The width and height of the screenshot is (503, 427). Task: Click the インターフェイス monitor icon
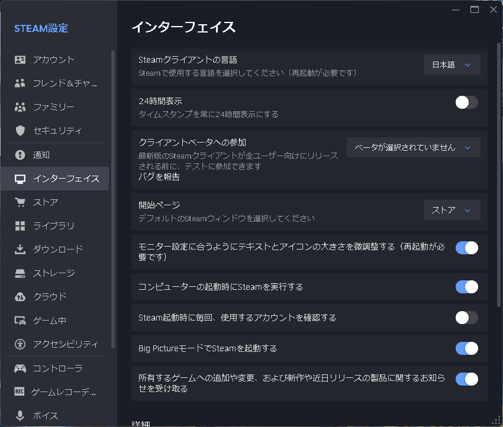pos(20,179)
